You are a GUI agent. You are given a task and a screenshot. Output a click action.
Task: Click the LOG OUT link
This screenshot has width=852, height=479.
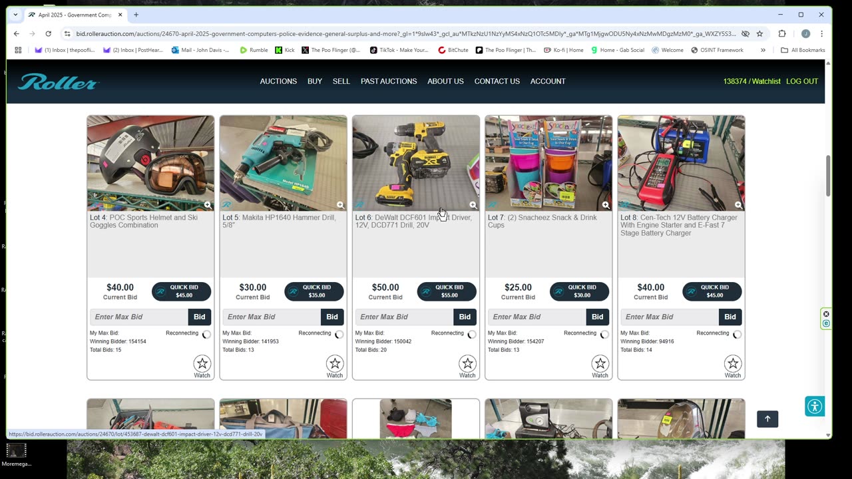tap(802, 81)
